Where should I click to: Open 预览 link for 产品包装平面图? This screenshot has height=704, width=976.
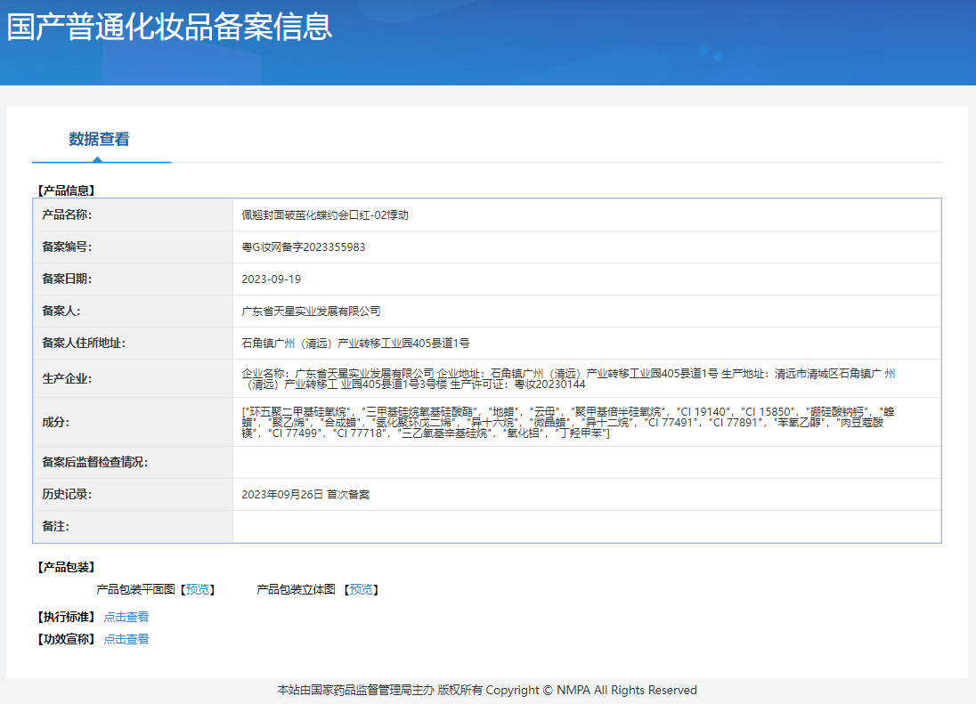click(198, 589)
